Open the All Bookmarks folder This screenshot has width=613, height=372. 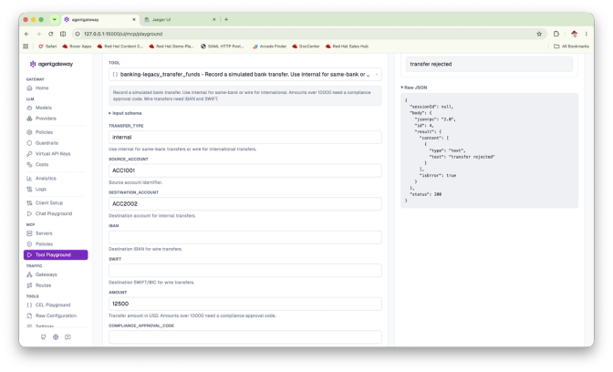tap(572, 46)
